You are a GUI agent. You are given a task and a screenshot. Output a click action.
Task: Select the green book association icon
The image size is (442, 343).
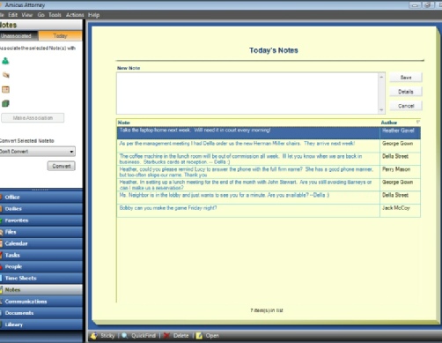[x=5, y=103]
